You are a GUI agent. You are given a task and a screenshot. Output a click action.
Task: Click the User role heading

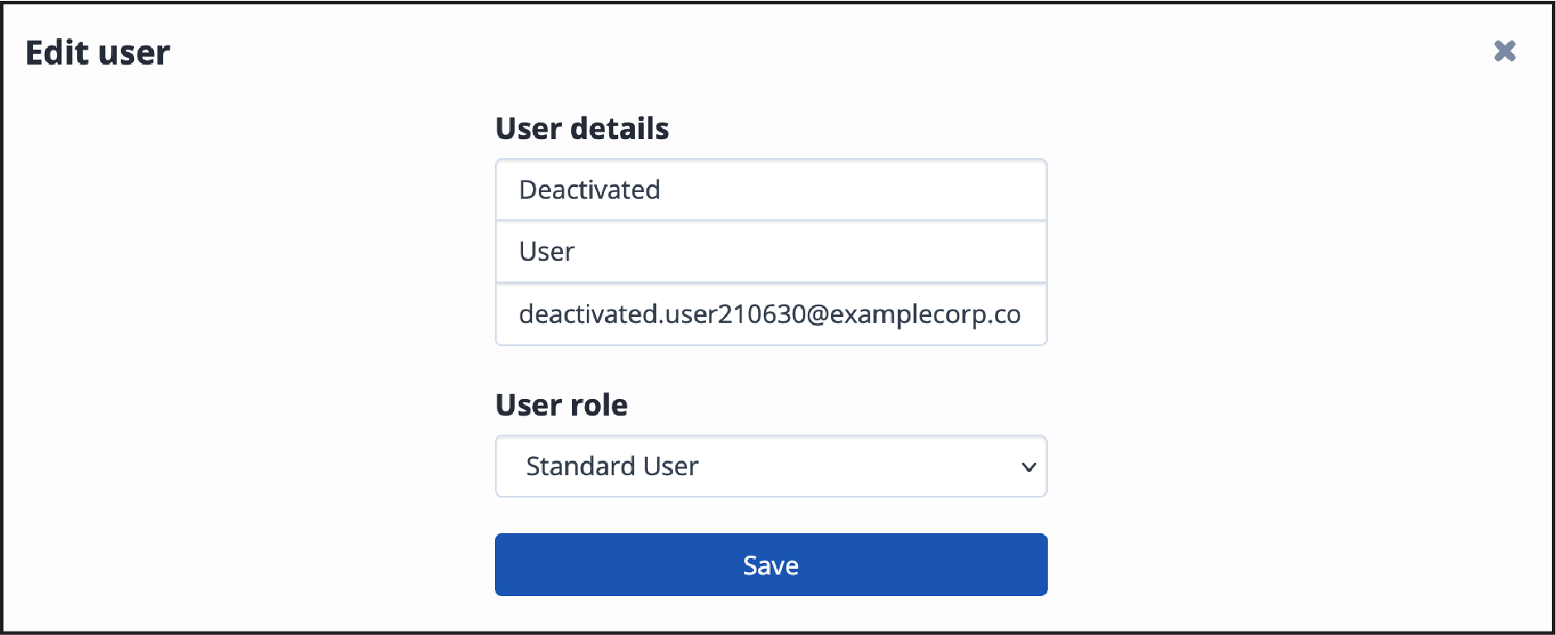coord(561,405)
